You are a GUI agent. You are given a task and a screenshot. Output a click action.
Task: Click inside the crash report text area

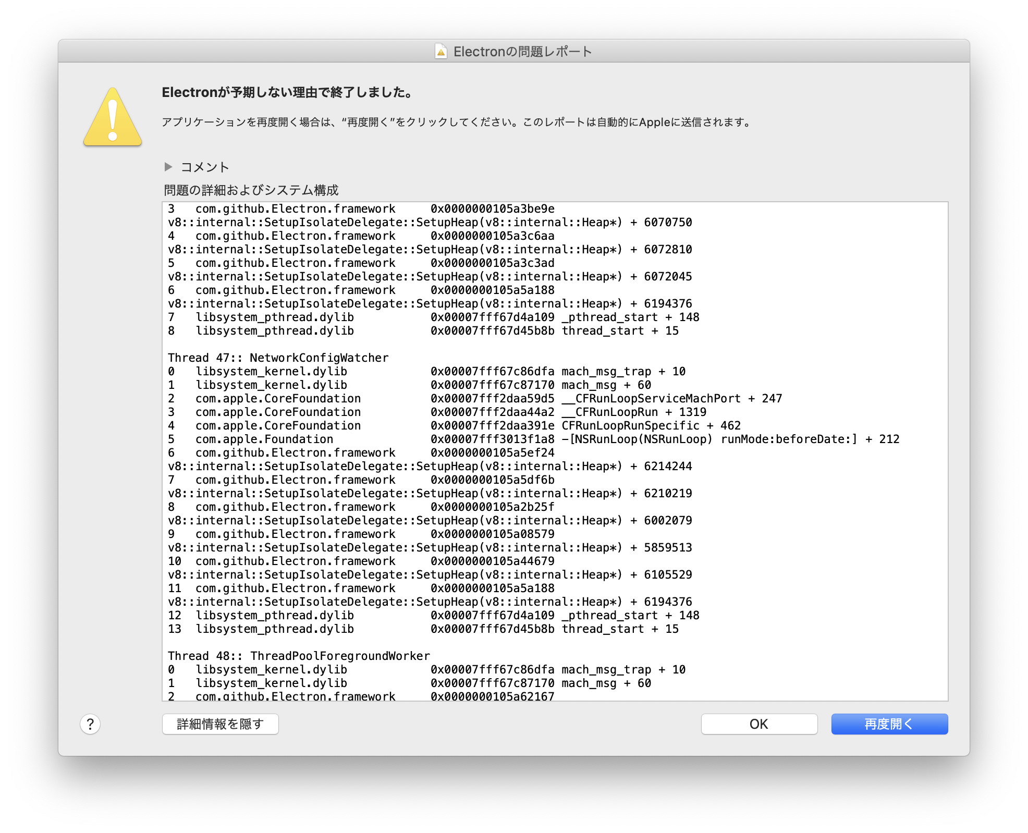coord(555,451)
